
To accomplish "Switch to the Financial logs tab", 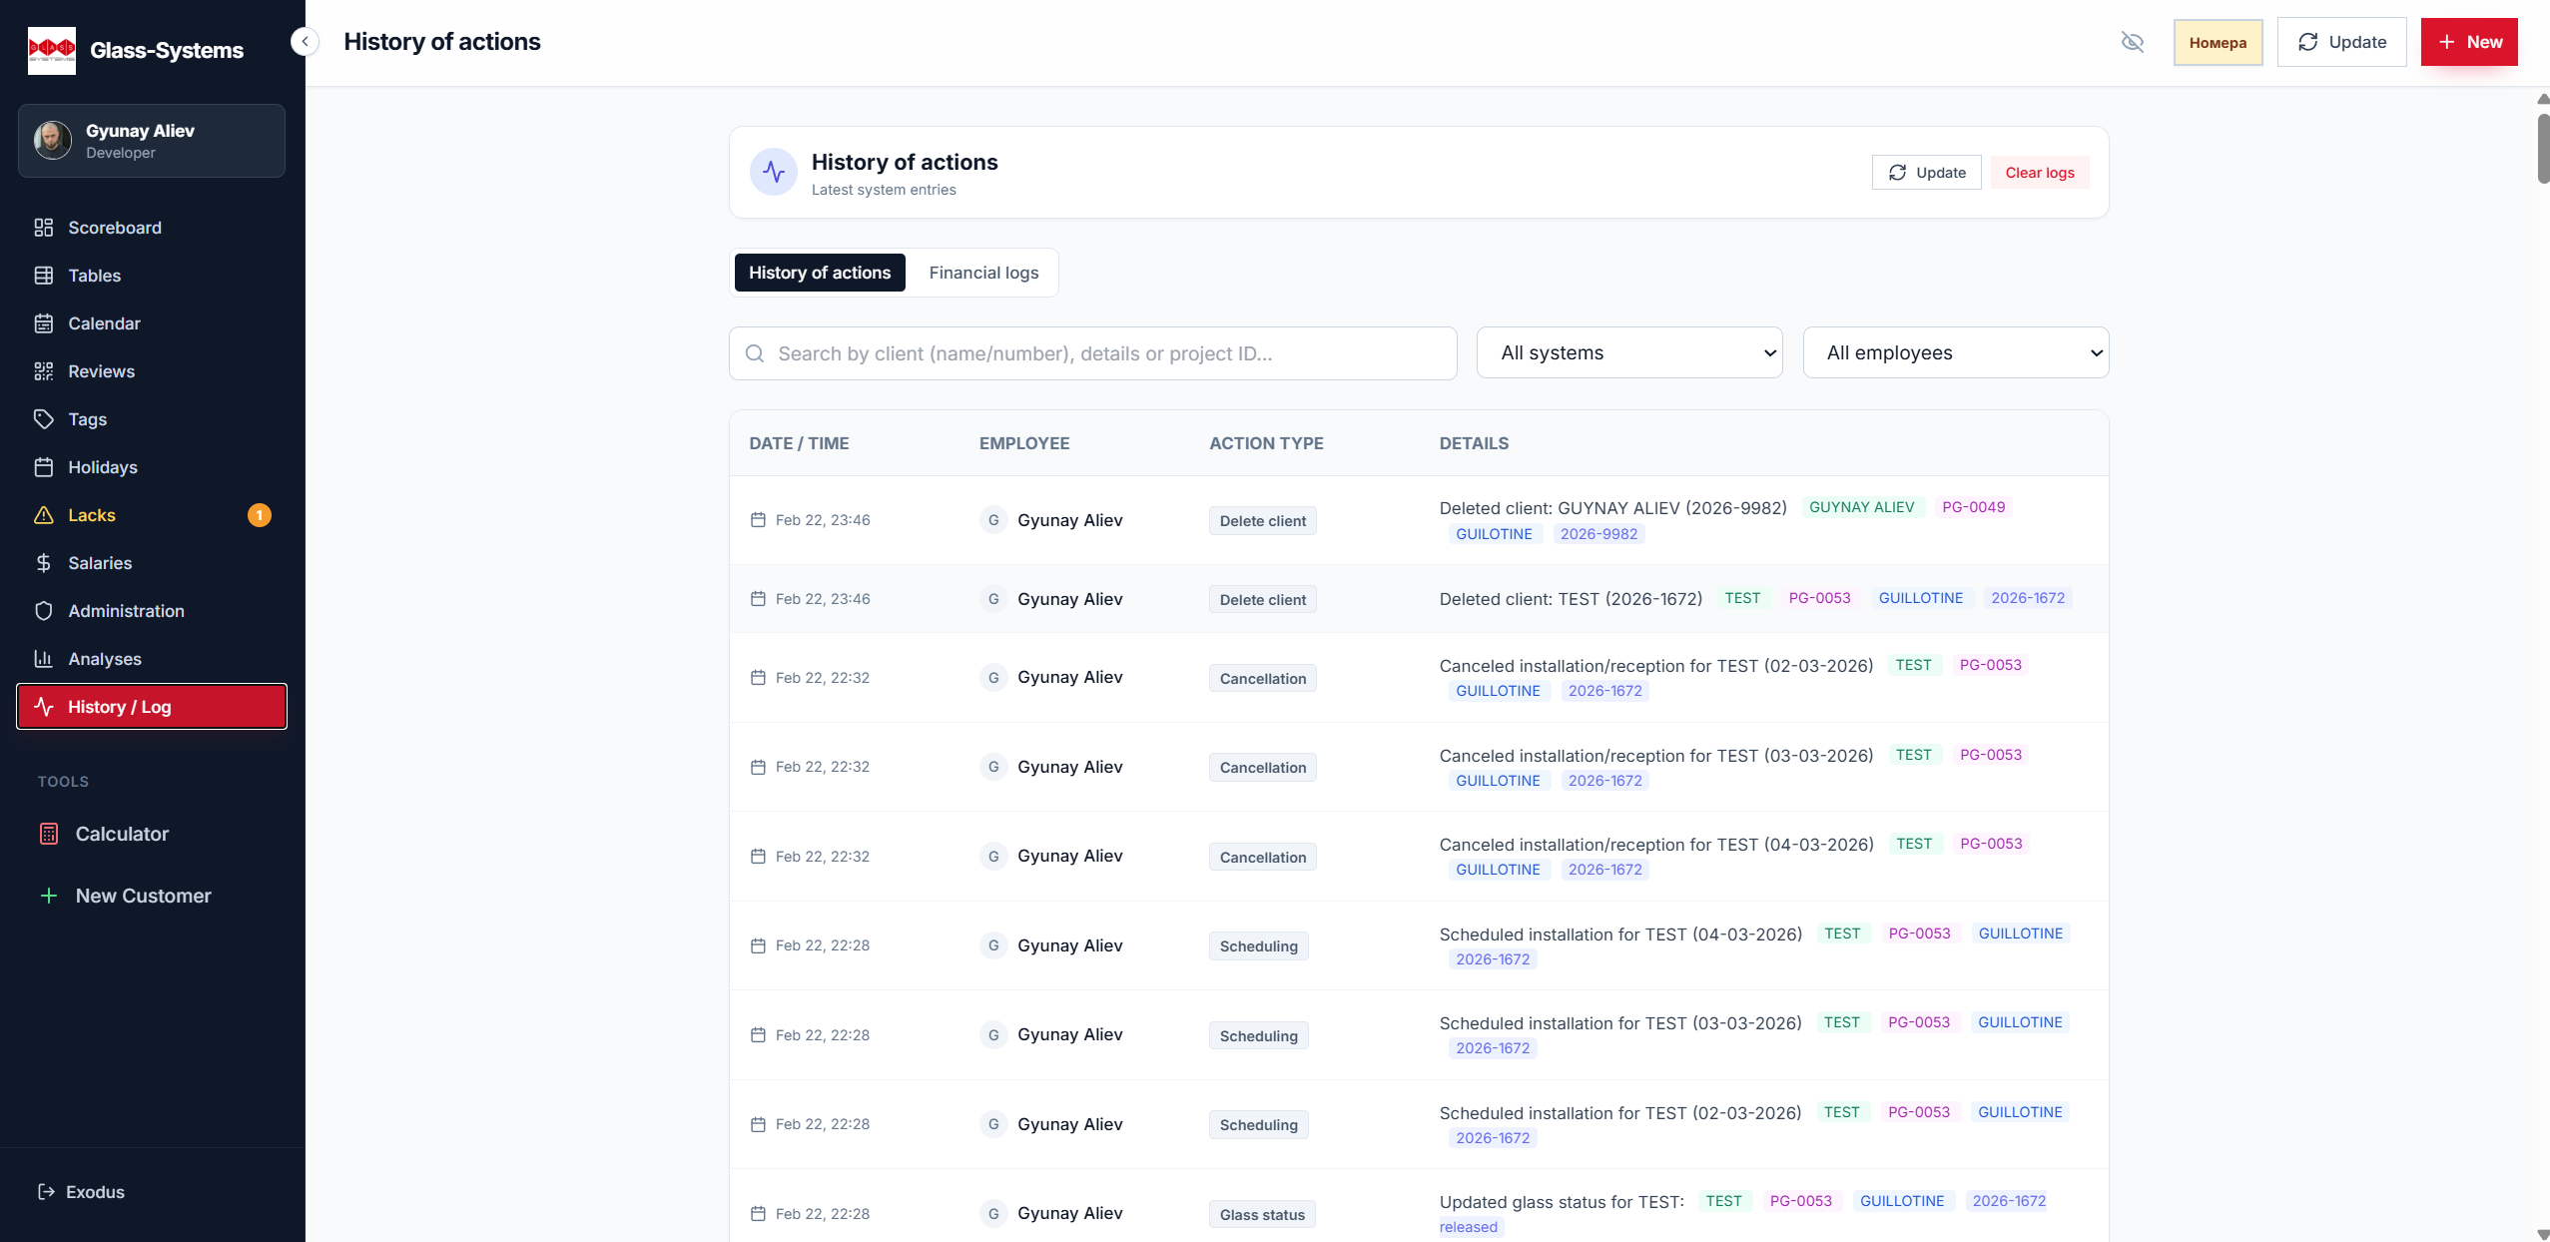I will (982, 273).
